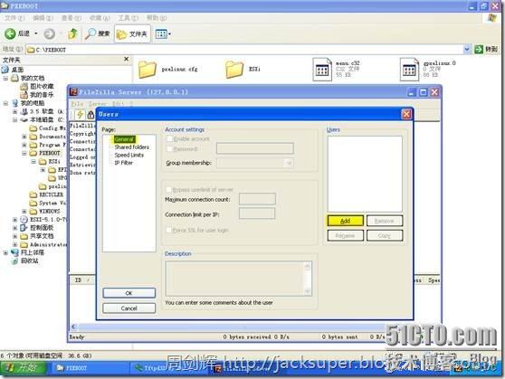Toggle Force SSL for user login checkbox
The height and width of the screenshot is (379, 505).
pos(168,230)
